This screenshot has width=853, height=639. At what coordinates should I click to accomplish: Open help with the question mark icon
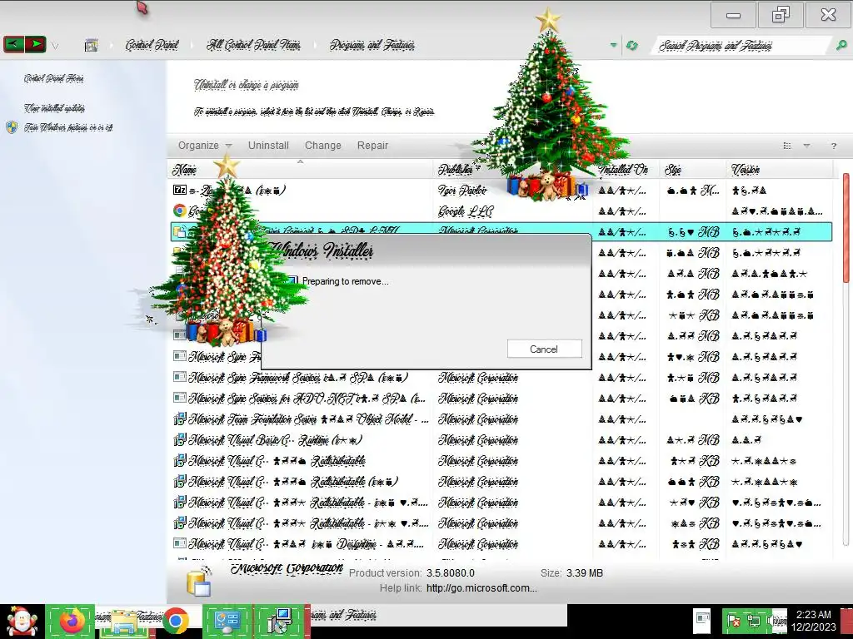(x=833, y=146)
